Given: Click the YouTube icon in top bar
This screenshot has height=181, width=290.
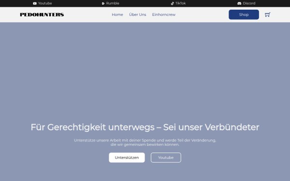Looking at the screenshot, I should coord(35,3).
